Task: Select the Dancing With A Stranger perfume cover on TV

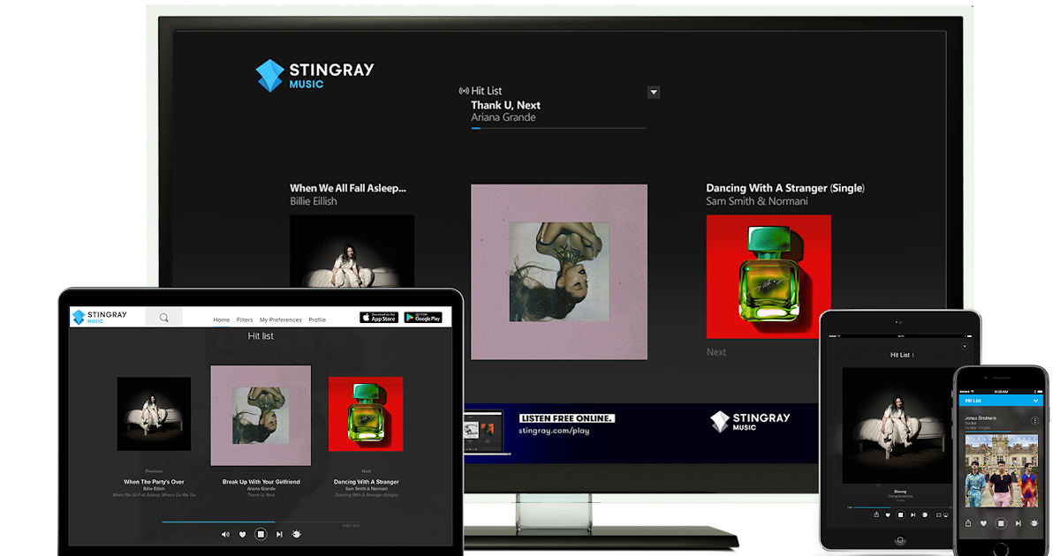Action: 768,276
